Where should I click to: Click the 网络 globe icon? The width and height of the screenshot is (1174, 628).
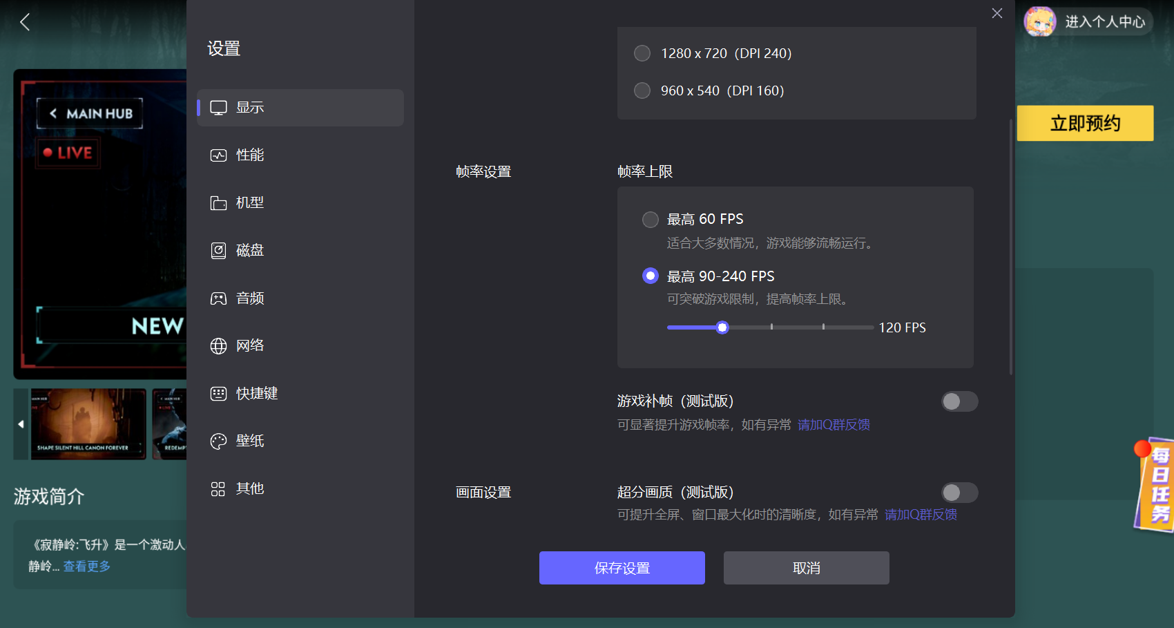[x=218, y=346]
